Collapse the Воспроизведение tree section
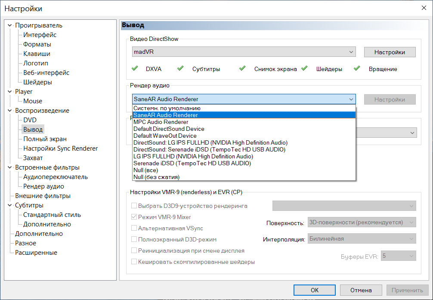The image size is (433, 300). point(10,111)
